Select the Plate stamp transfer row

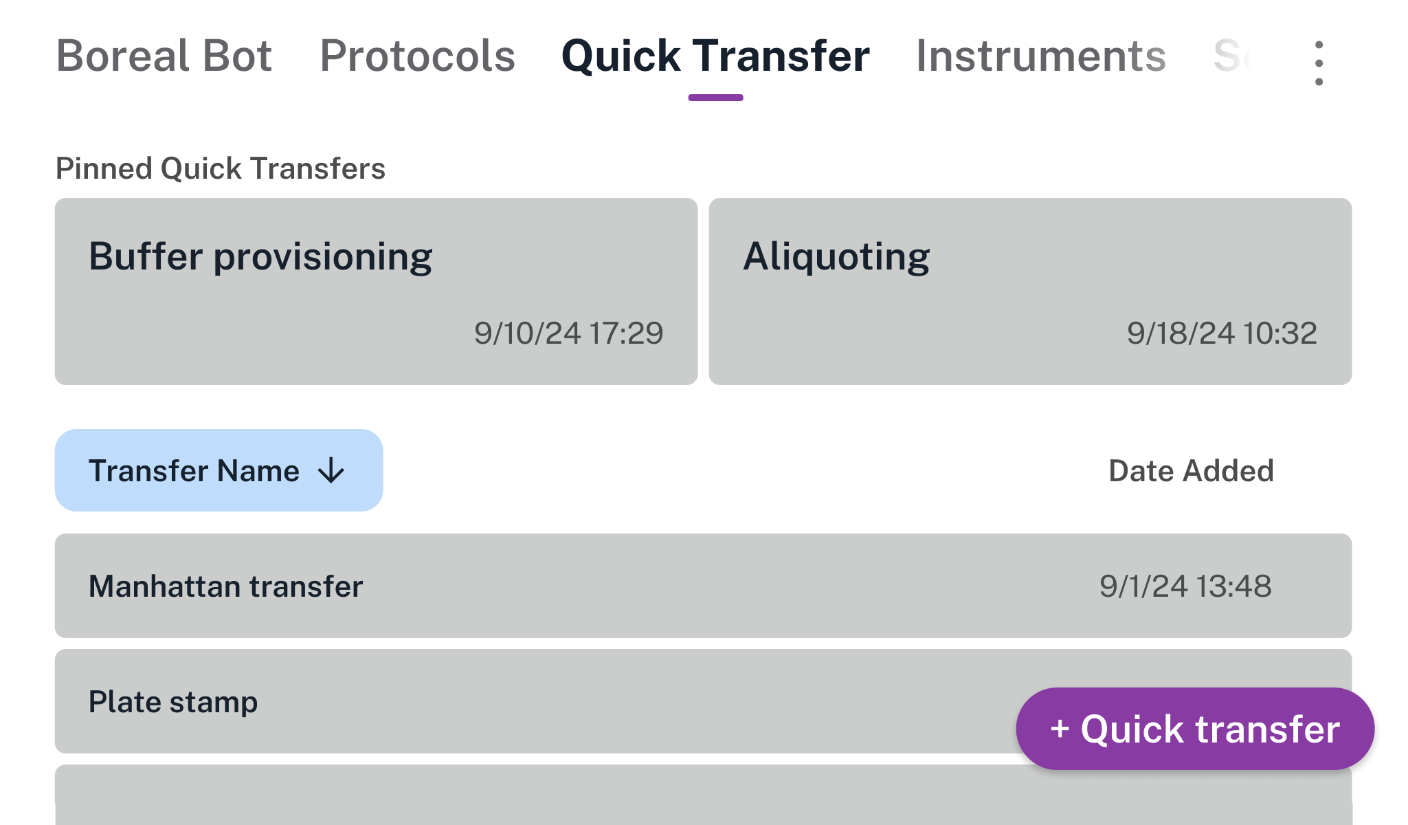pos(481,701)
